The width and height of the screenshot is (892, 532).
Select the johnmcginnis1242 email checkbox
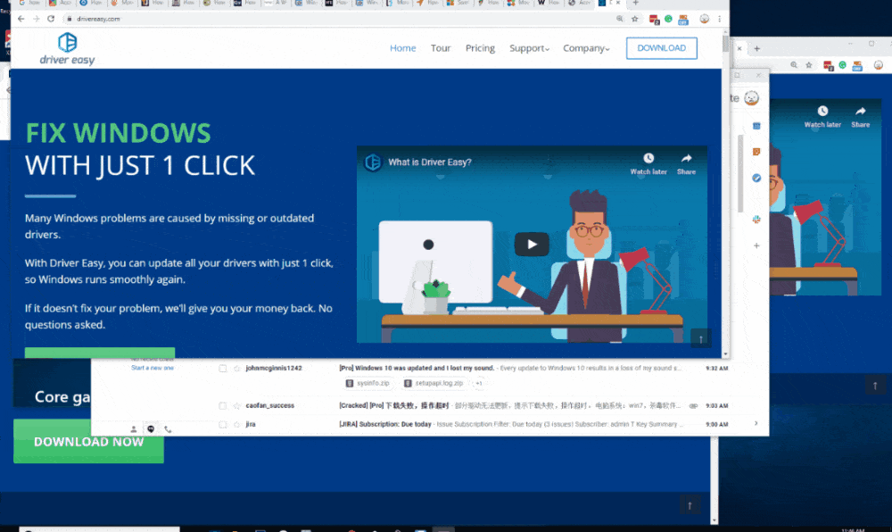[x=222, y=368]
